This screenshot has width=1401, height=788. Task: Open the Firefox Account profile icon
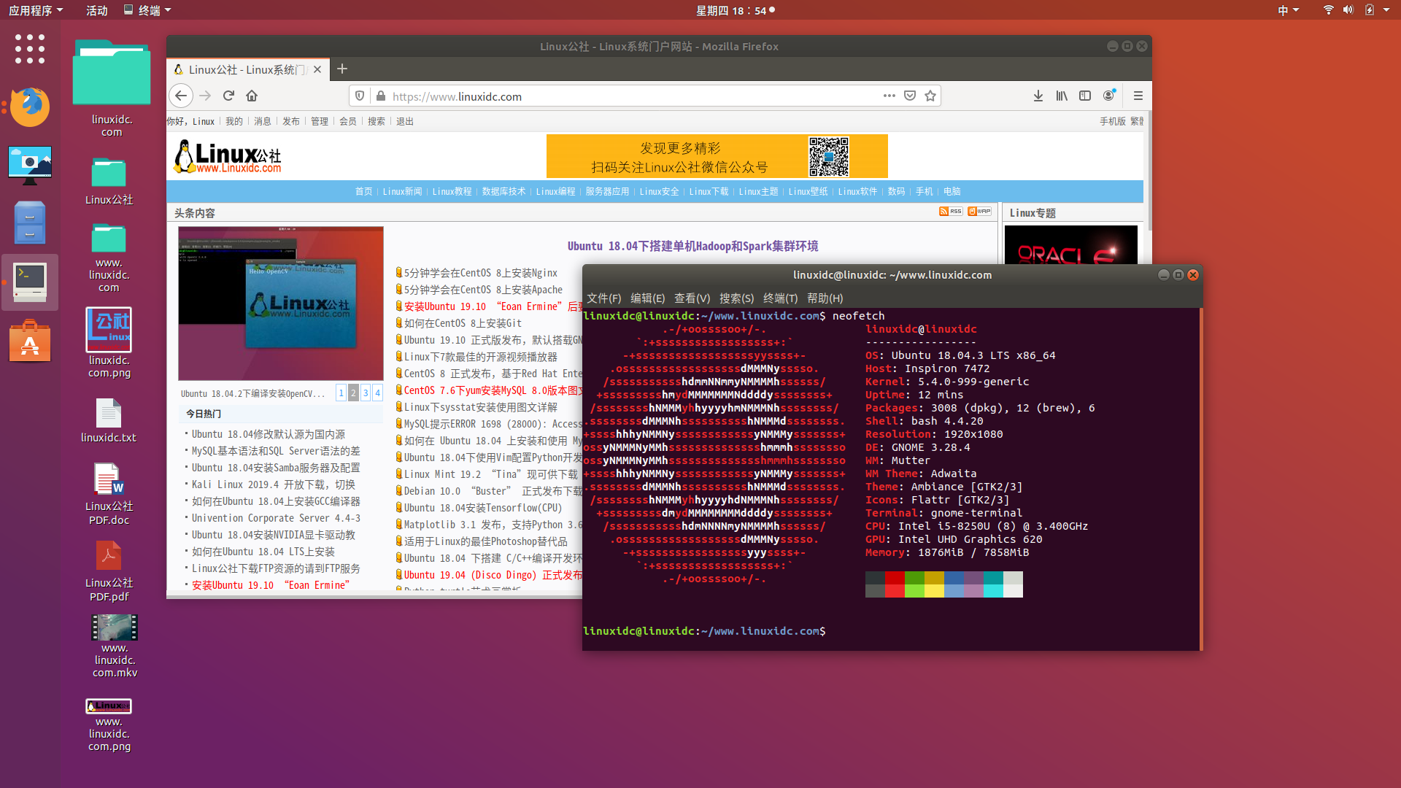click(1109, 96)
